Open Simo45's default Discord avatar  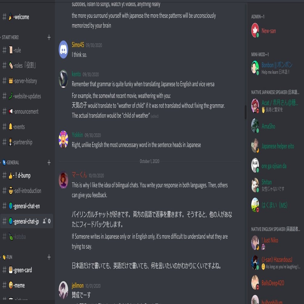click(x=64, y=49)
